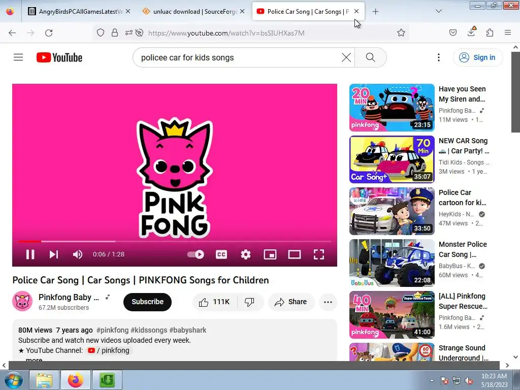Clear the search query with X
The height and width of the screenshot is (390, 520).
tap(346, 57)
